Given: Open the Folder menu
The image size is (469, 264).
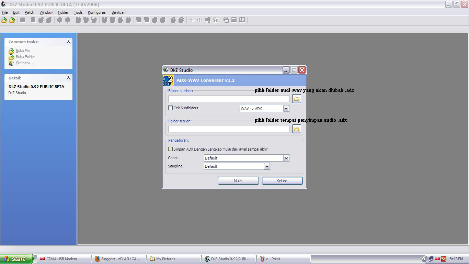Looking at the screenshot, I should tap(63, 12).
